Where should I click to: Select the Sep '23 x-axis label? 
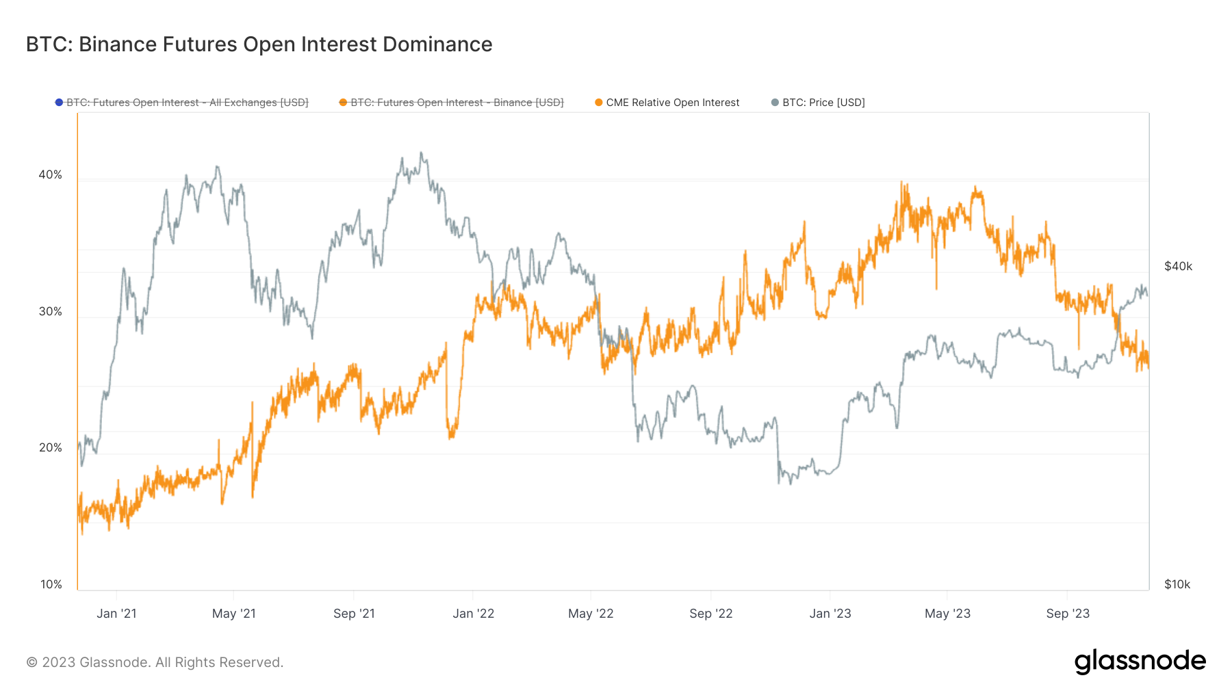point(1068,614)
